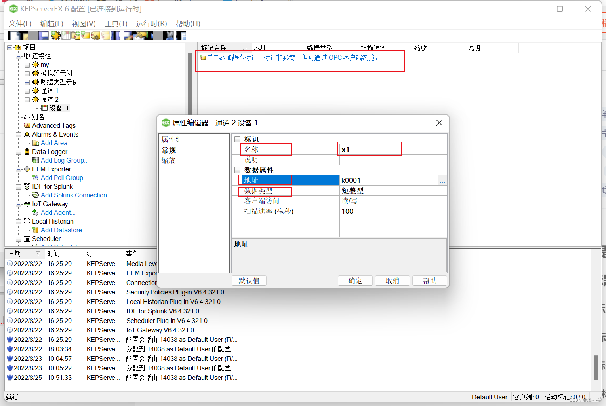This screenshot has height=406, width=606.
Task: Click the 客户端访问 value 读/写
Action: pos(393,201)
